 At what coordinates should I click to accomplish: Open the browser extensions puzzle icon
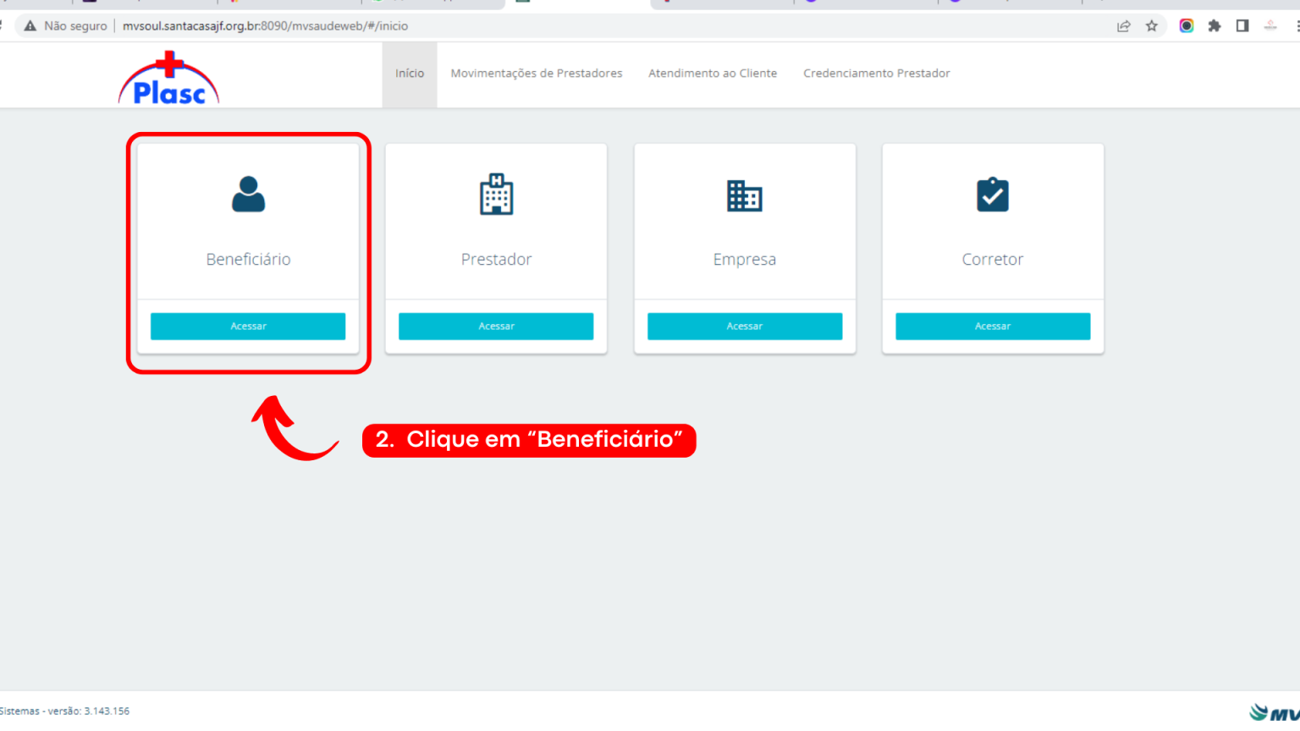click(x=1215, y=25)
